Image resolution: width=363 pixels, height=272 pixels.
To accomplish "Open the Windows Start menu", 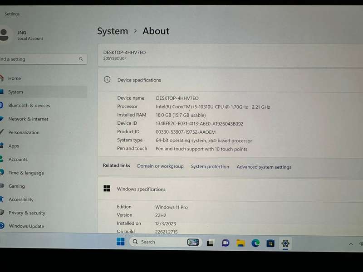I will [x=120, y=242].
